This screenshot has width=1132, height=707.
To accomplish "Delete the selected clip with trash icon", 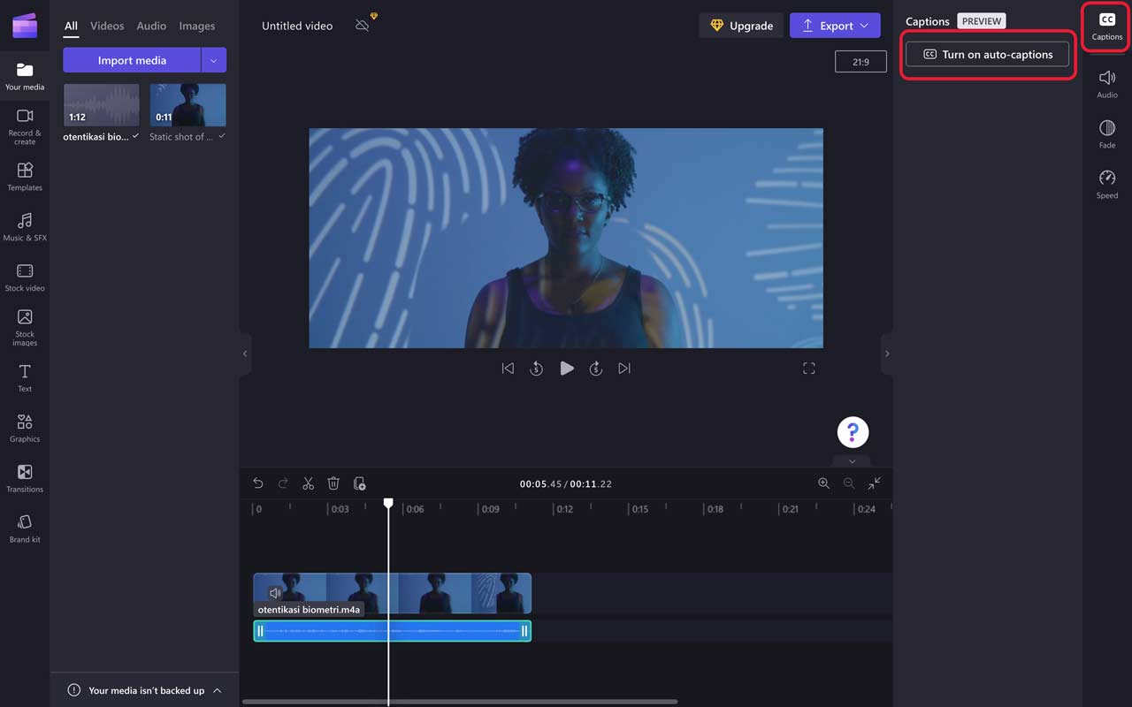I will 333,483.
